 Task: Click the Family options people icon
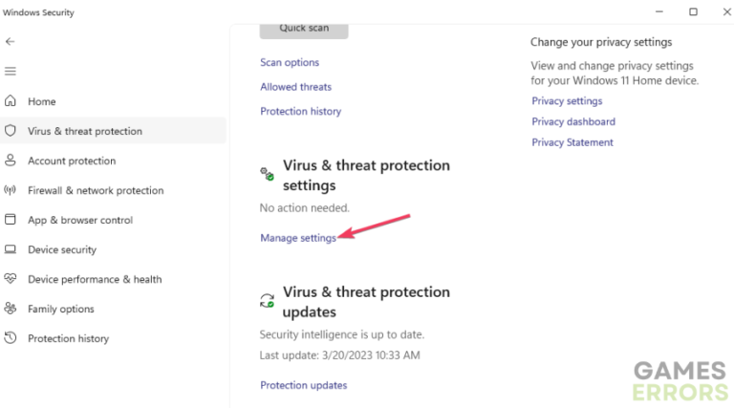pos(11,309)
